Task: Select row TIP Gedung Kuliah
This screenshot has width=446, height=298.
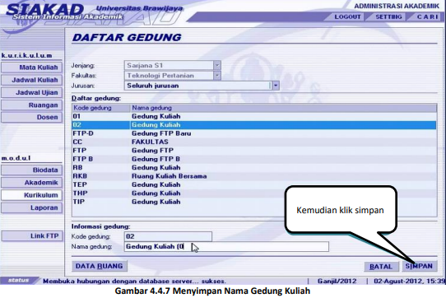Action: point(254,202)
